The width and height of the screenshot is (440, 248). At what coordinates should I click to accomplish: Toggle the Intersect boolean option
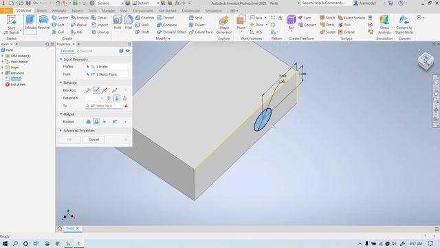click(104, 122)
